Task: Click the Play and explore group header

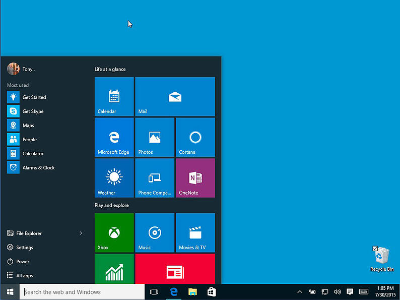Action: pos(111,205)
